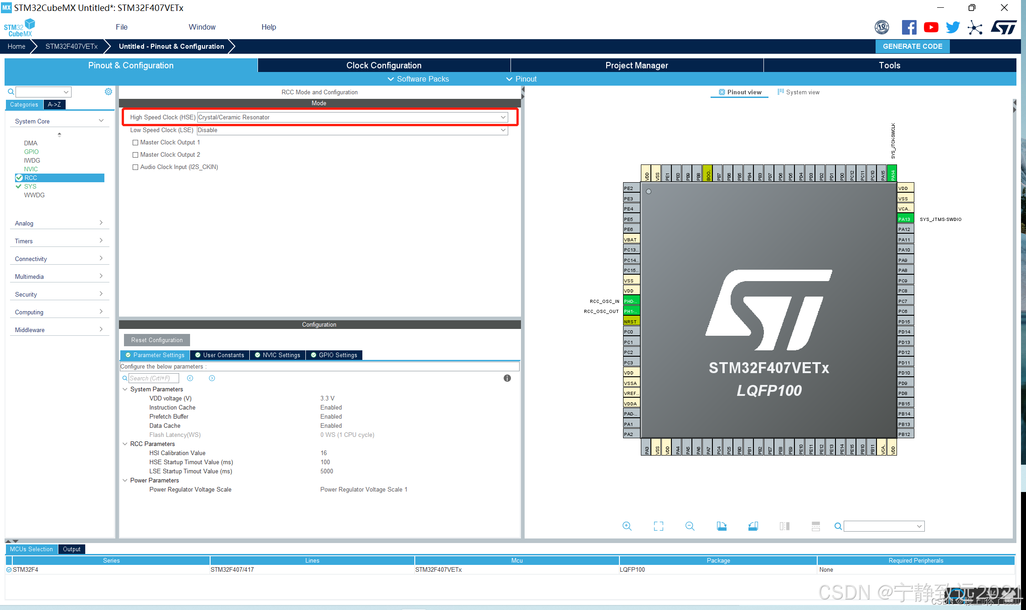Click Reset Configuration button
The height and width of the screenshot is (610, 1026).
coord(157,340)
